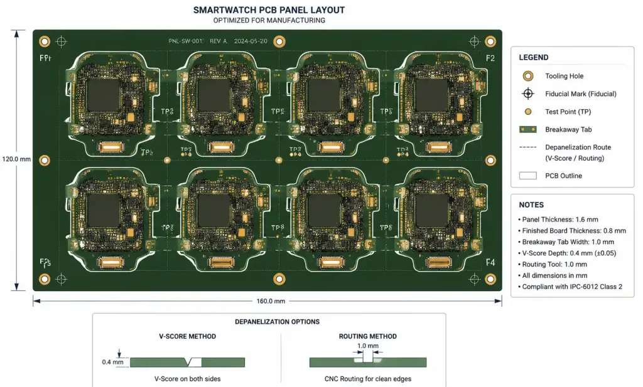Click the routing method cross-section diagram
643x387 pixels.
coord(368,362)
